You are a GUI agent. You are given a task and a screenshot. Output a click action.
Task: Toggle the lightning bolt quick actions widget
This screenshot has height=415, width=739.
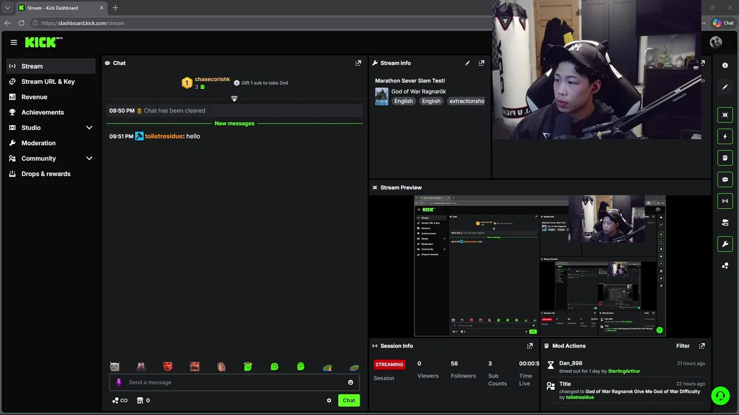pos(725,137)
